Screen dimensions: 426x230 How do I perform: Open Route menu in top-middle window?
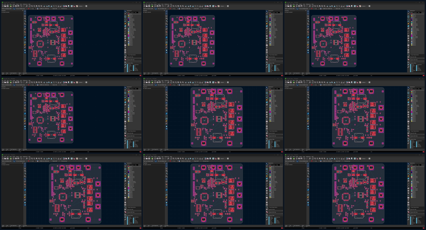click(x=155, y=4)
